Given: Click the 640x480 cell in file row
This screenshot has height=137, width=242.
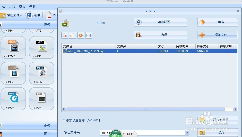Looking at the screenshot, I should (202, 51).
